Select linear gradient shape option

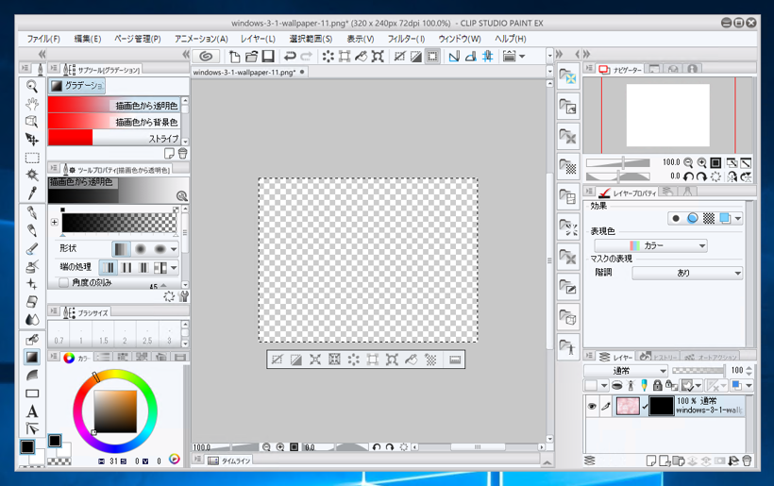pyautogui.click(x=121, y=249)
